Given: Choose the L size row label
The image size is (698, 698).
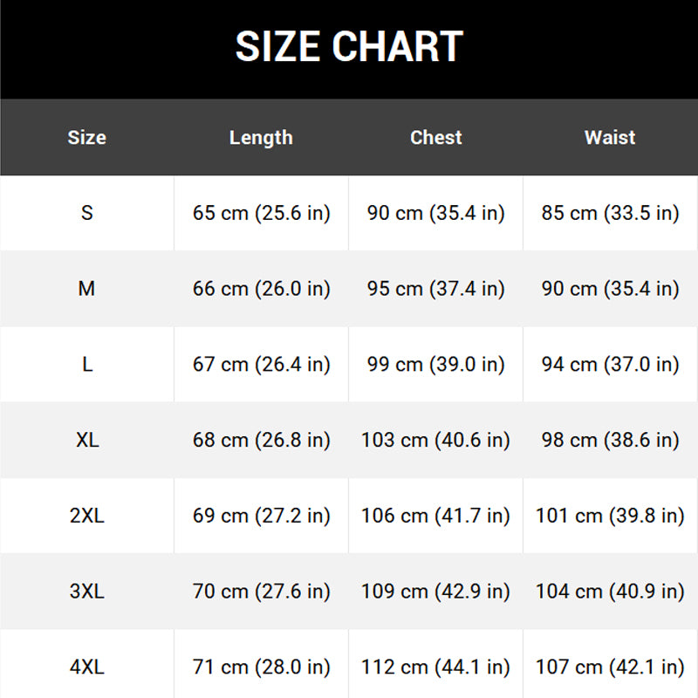Looking at the screenshot, I should tap(86, 365).
